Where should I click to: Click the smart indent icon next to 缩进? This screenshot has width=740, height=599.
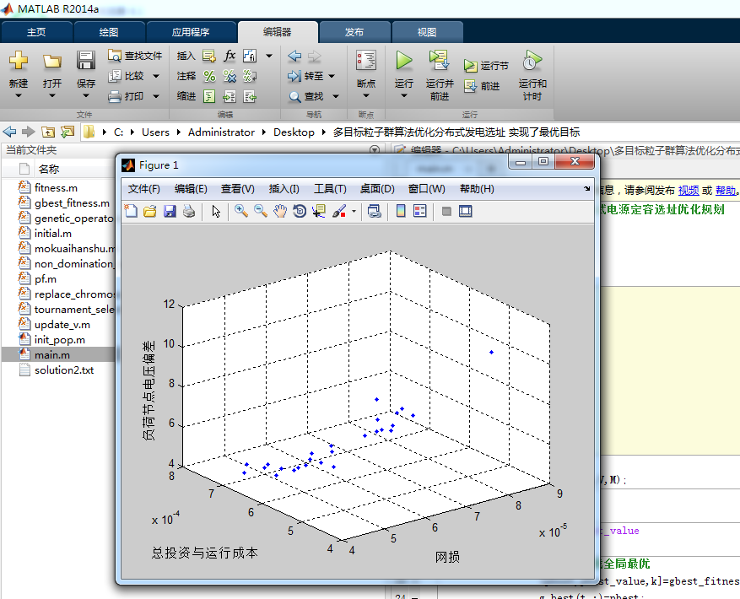pyautogui.click(x=209, y=97)
